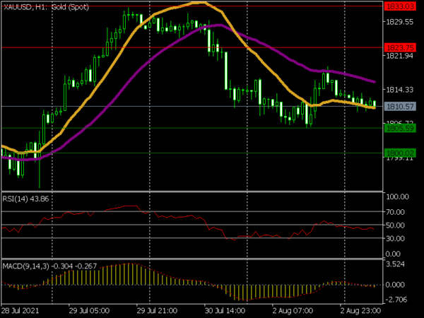This screenshot has height=318, width=424.
Task: Select the 1800.02 green support label
Action: point(400,153)
